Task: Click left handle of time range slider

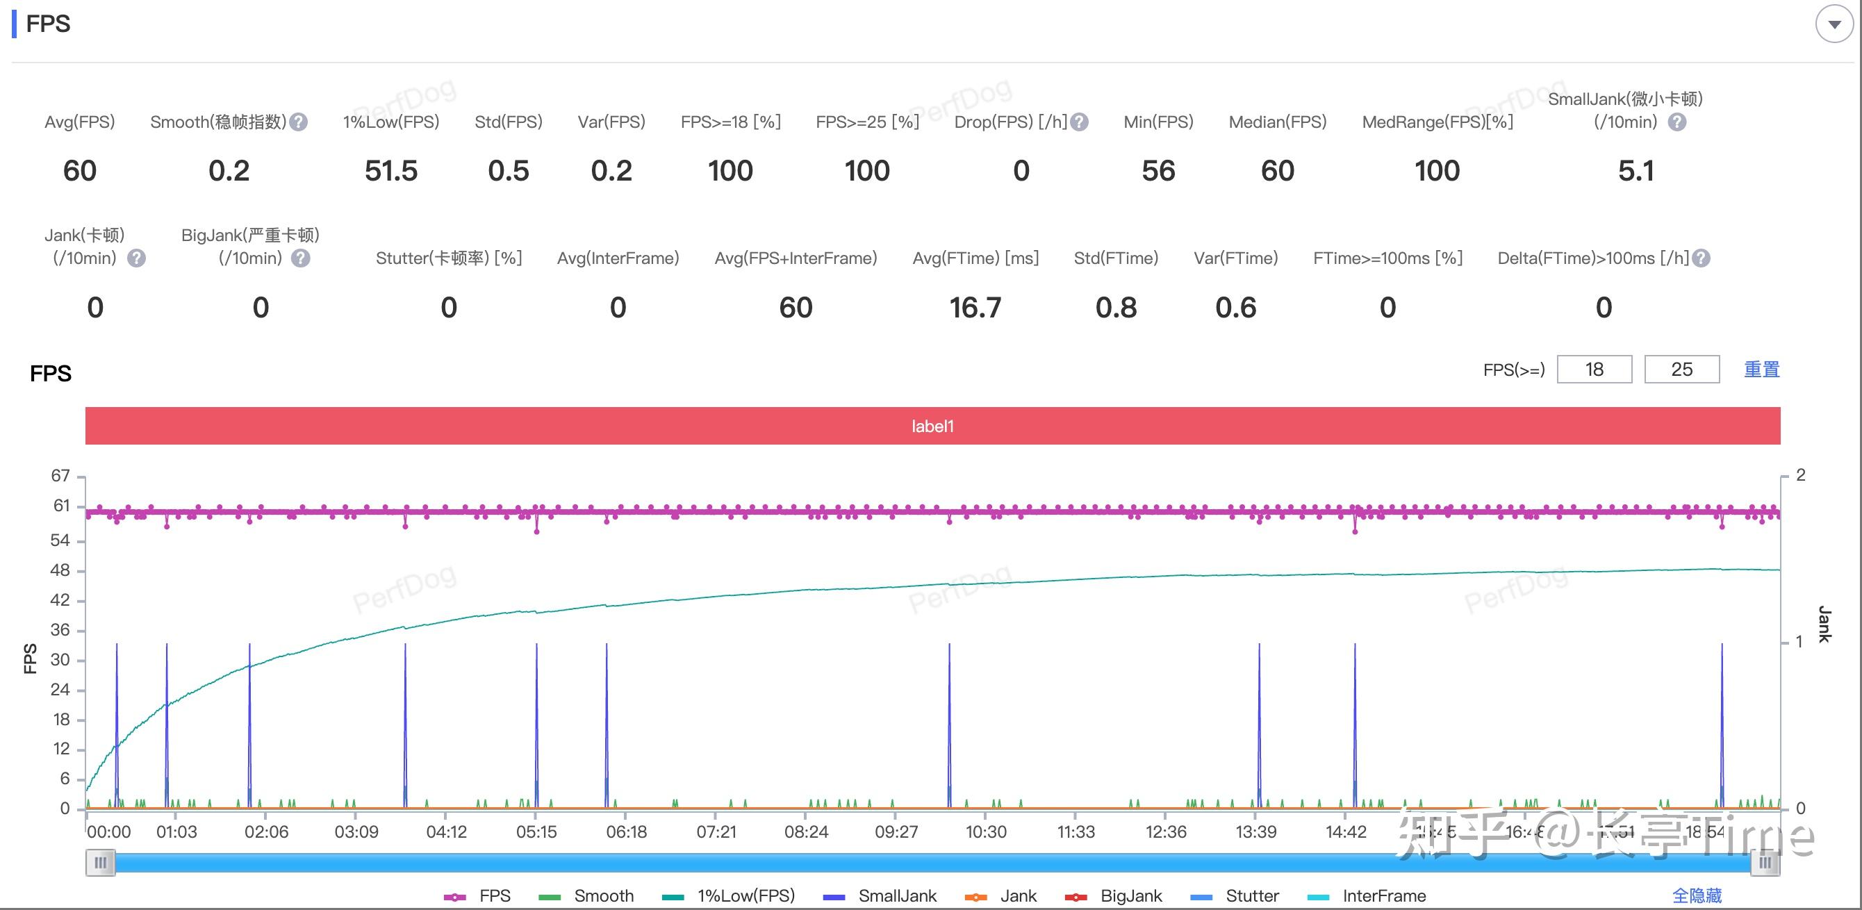Action: point(101,862)
